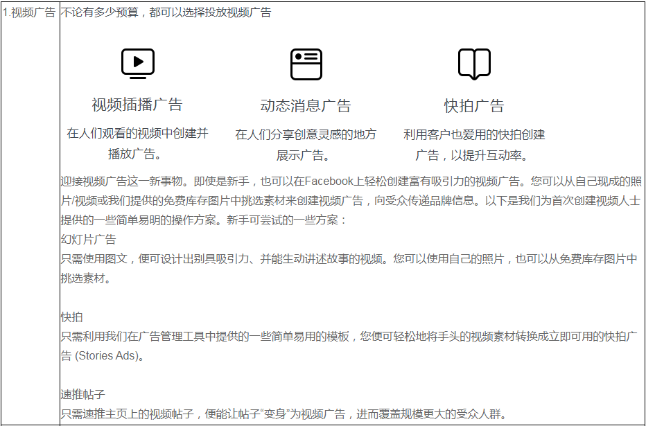Screen dimensions: 646x426
Task: Click the news feed ad window icon
Action: click(x=306, y=64)
